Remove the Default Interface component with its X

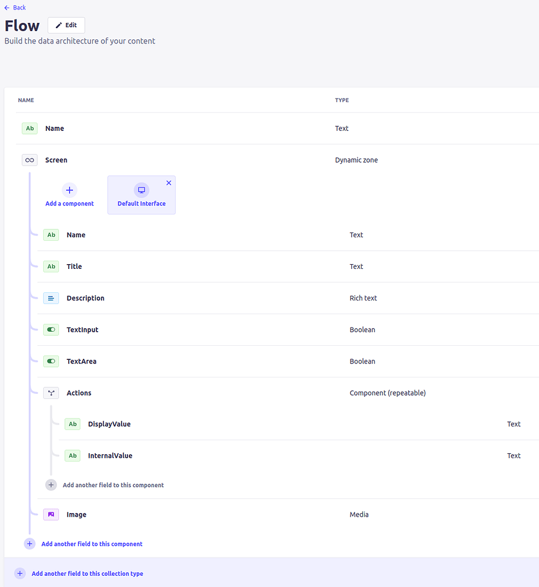coord(169,183)
